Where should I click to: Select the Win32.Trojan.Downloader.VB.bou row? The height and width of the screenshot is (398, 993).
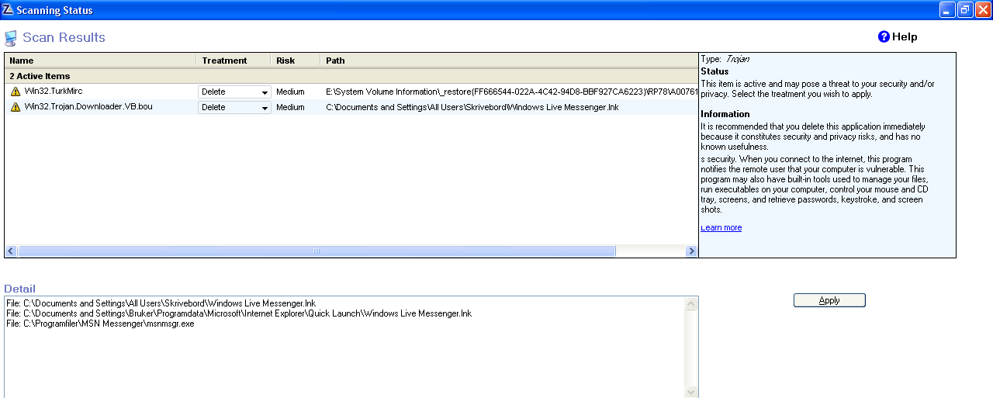[x=351, y=107]
